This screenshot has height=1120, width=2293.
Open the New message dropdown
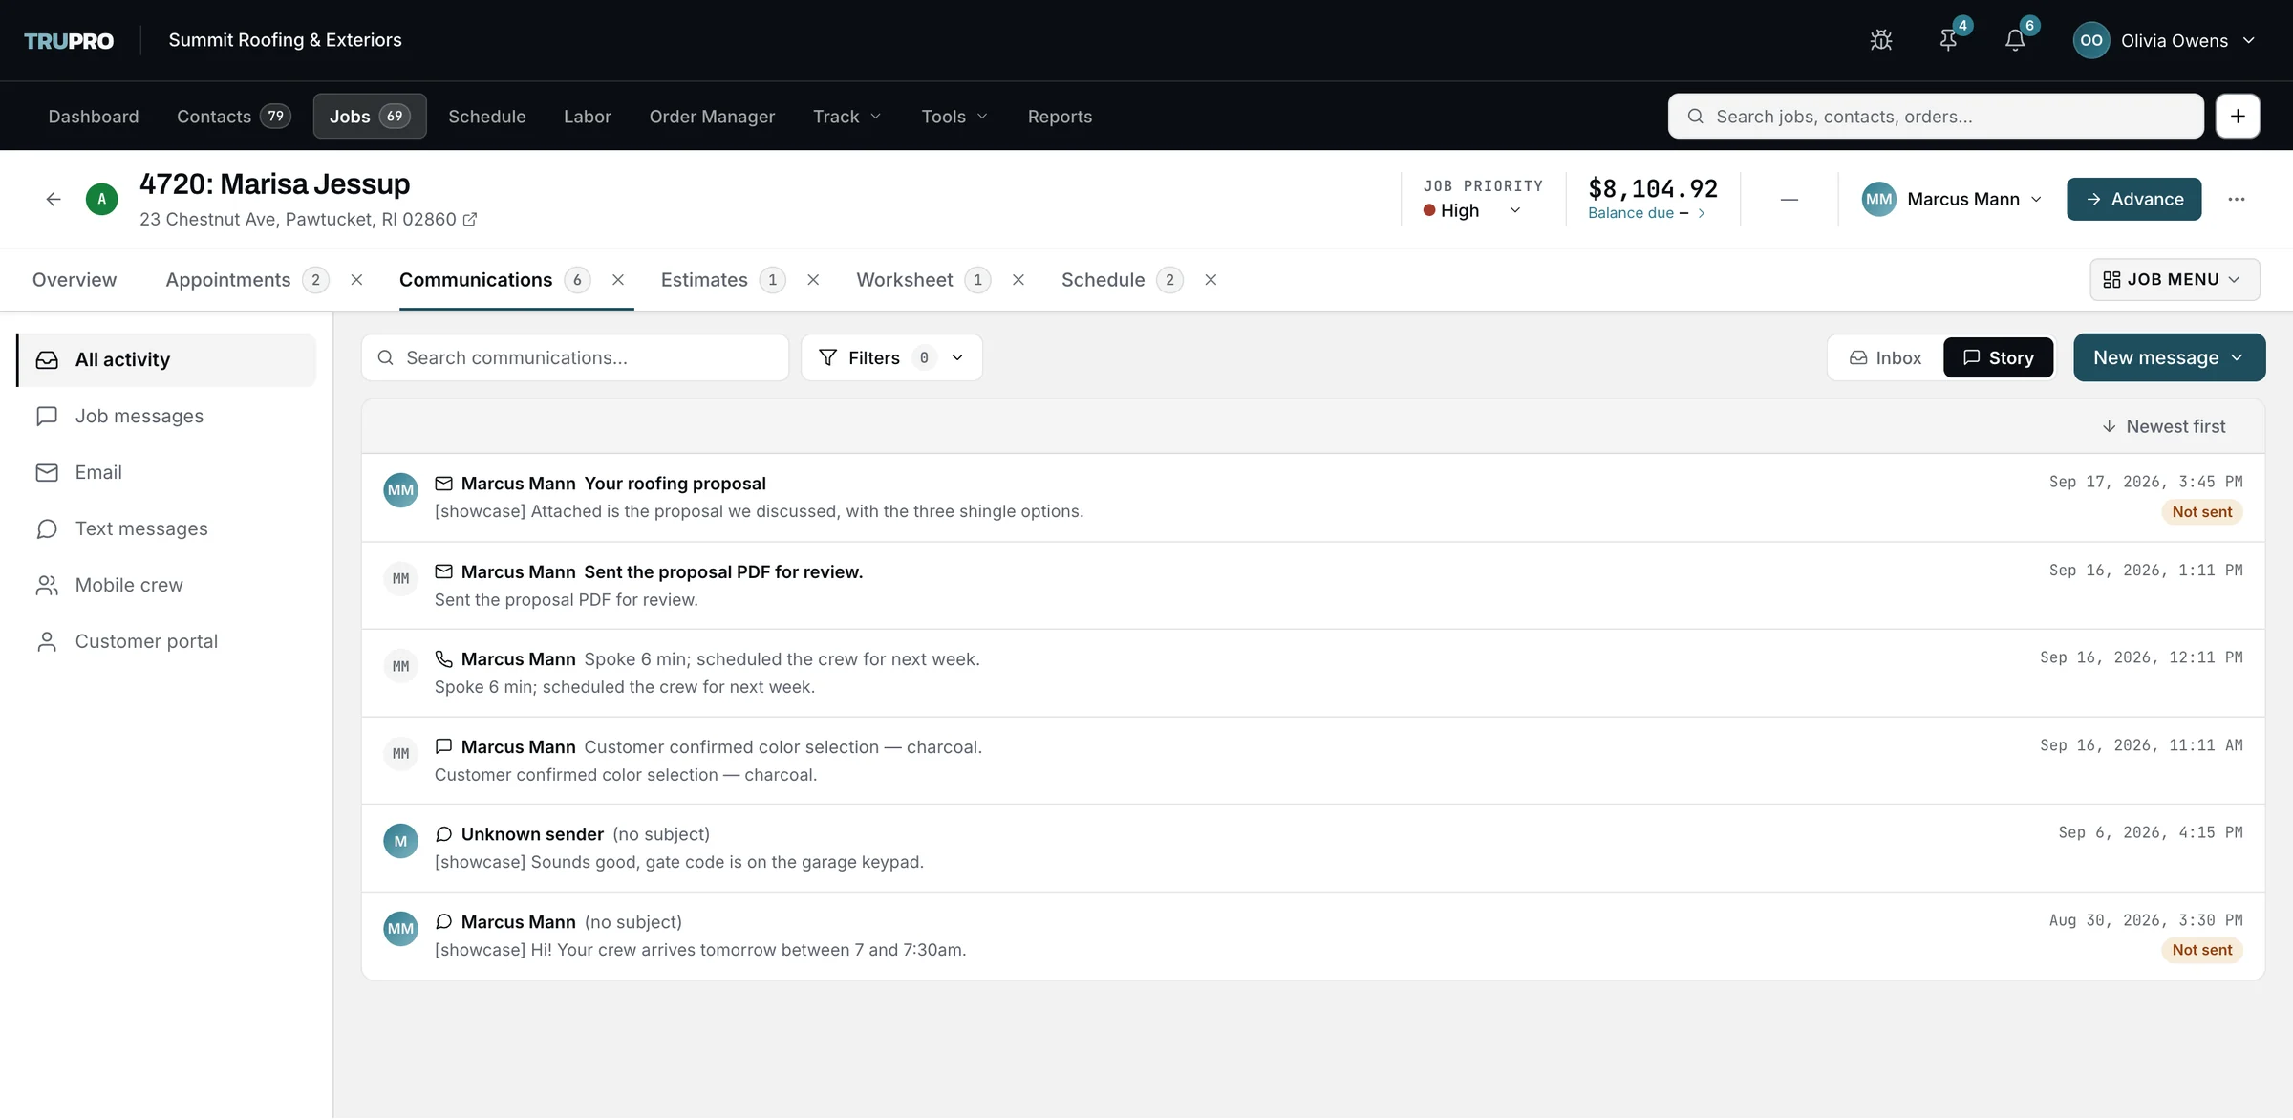(x=2169, y=357)
